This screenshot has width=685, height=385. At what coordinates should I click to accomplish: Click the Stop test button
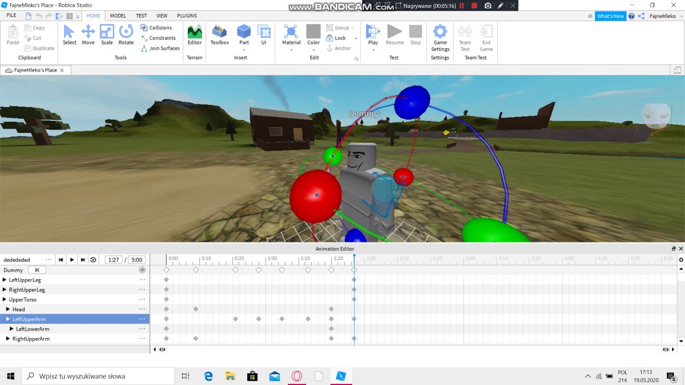coord(415,35)
